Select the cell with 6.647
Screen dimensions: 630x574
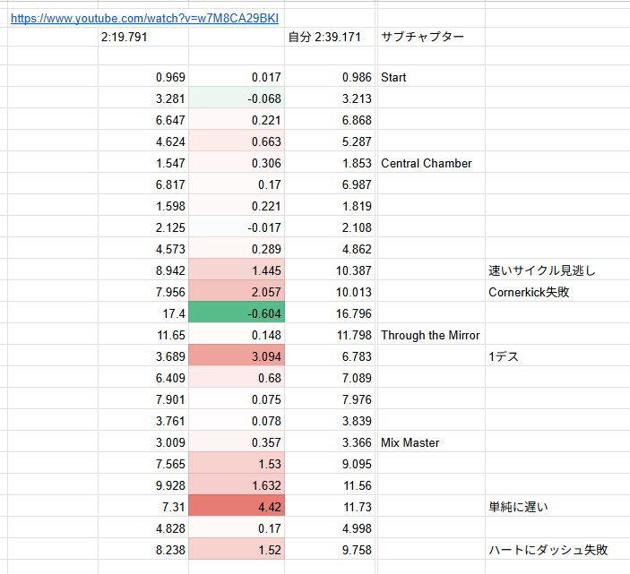143,120
